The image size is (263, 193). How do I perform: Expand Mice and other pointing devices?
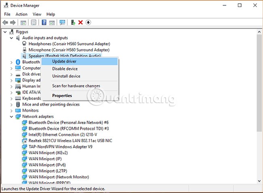tap(11, 104)
